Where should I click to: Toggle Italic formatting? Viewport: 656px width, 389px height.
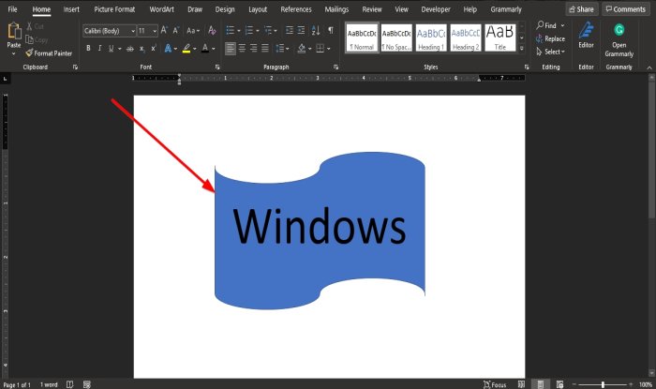click(x=99, y=49)
